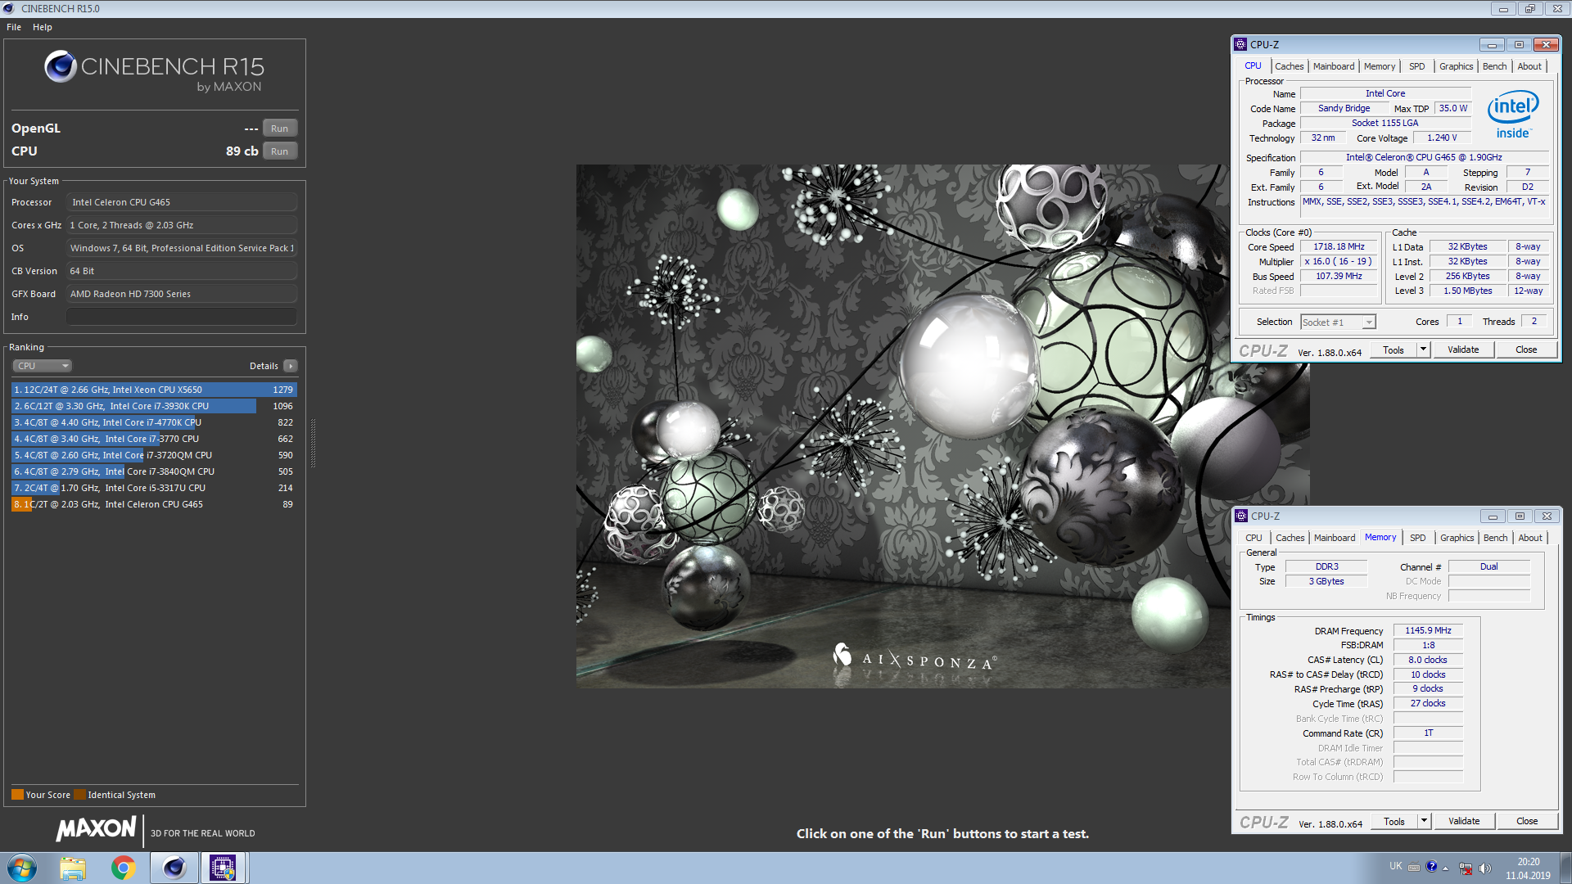
Task: Switch to CPU tab in lower CPU-Z window
Action: (1254, 538)
